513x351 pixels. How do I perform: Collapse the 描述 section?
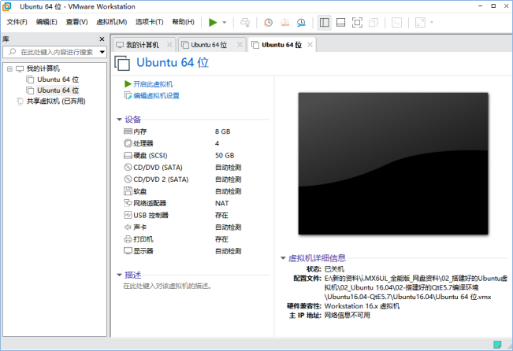[120, 275]
